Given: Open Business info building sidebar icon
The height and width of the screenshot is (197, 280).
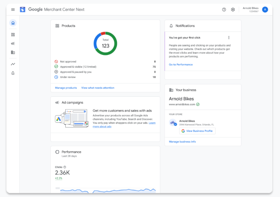Looking at the screenshot, I should [13, 52].
